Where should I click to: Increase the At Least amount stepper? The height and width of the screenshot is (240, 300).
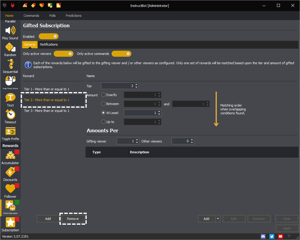pyautogui.click(x=159, y=111)
